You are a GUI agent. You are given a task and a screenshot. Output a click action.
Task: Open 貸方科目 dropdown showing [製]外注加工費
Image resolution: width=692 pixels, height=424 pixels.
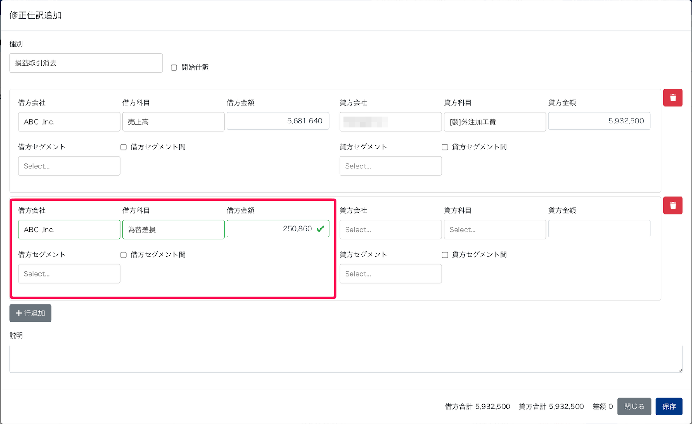click(494, 122)
